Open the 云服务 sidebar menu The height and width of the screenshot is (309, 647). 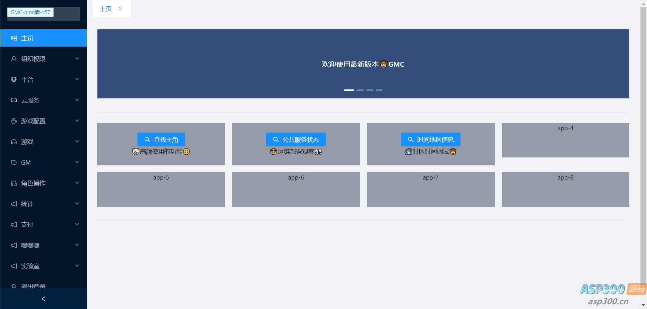pos(44,100)
